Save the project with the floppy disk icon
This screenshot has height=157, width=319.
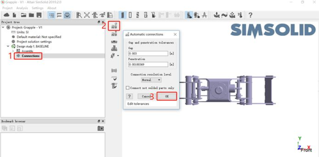pyautogui.click(x=39, y=15)
